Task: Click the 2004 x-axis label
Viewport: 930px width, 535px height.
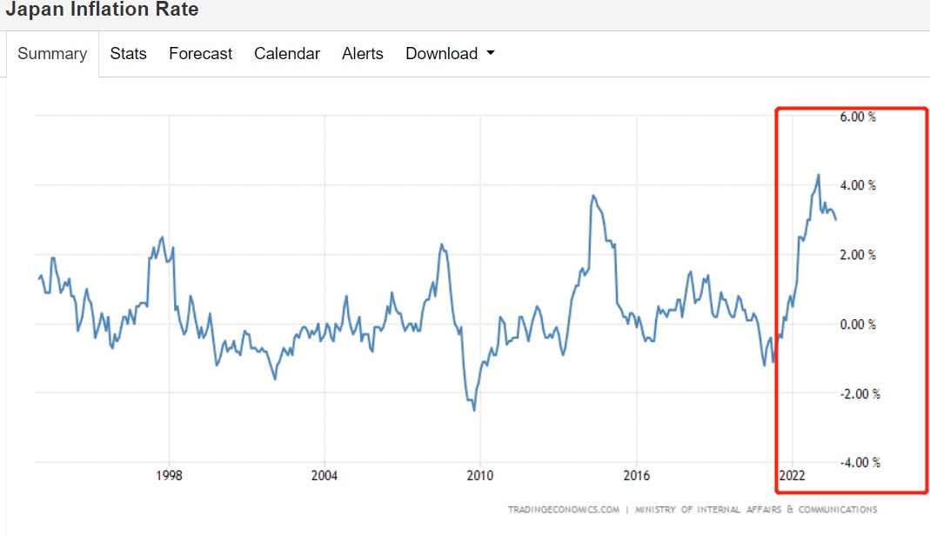Action: pos(324,476)
